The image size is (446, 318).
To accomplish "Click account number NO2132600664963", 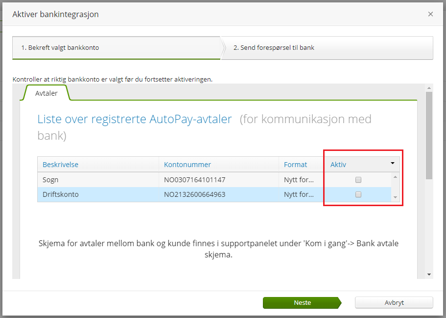I will 197,194.
